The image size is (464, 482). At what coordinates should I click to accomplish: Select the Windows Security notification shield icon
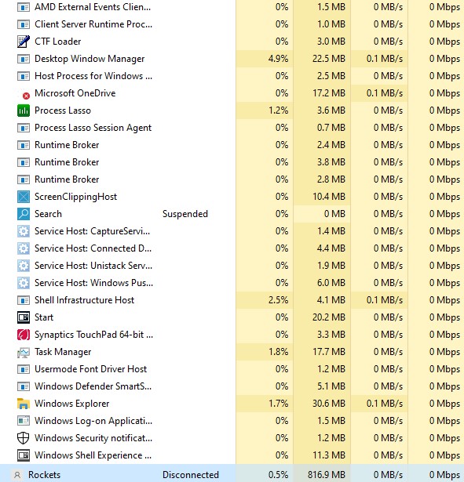(x=24, y=438)
